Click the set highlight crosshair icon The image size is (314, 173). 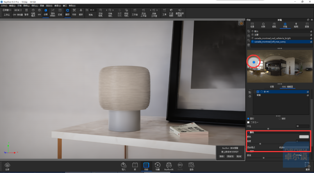point(250,96)
